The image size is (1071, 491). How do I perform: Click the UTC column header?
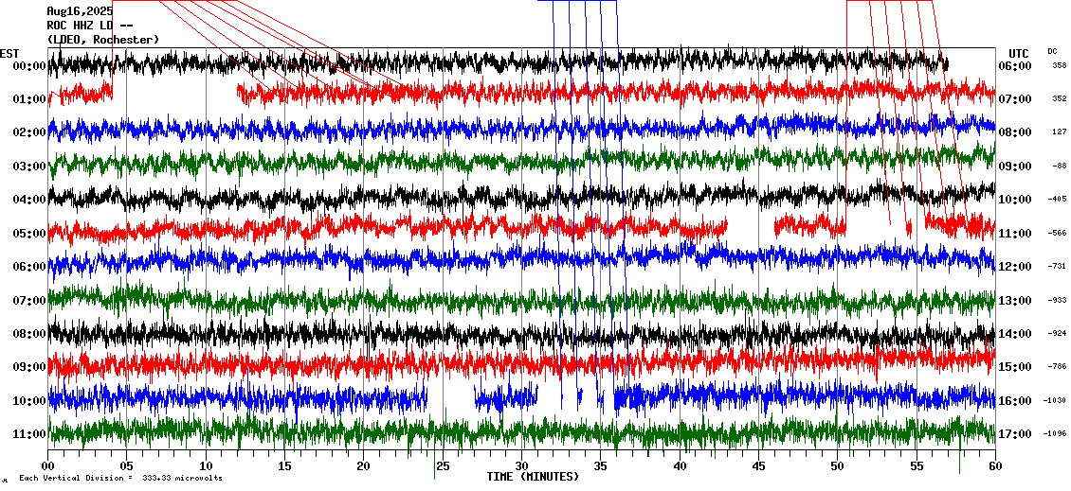click(x=1019, y=53)
